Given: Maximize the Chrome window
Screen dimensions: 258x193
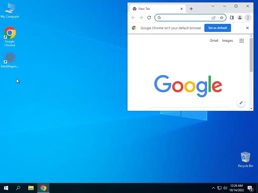Looking at the screenshot, I should [236, 6].
